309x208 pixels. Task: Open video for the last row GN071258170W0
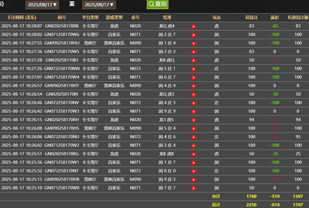coord(194,188)
